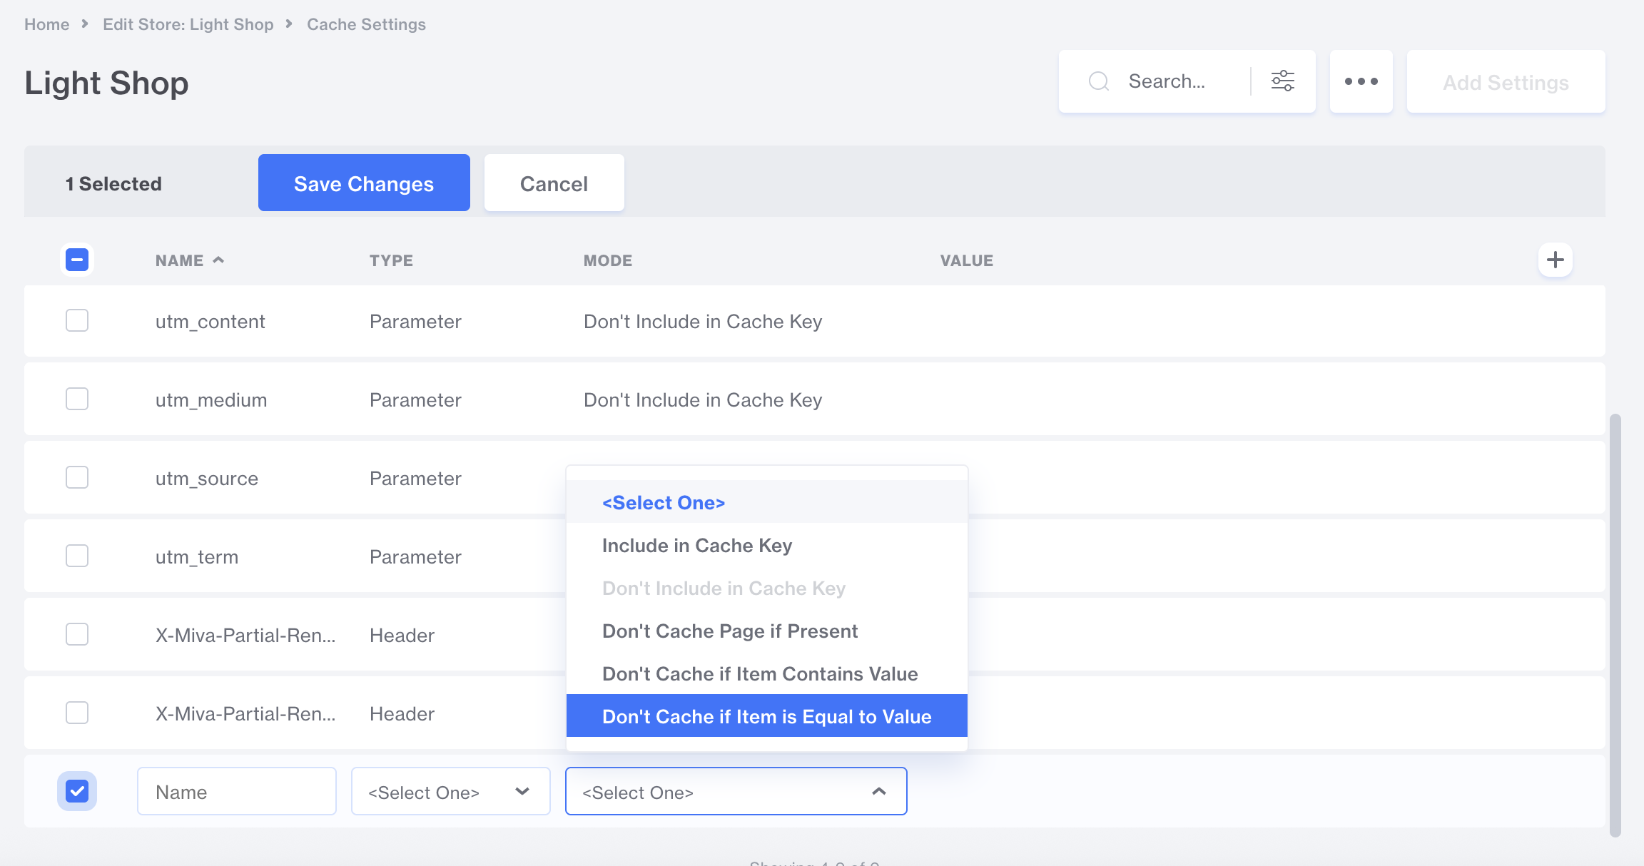Choose 'Don't Cache Page if Present' option

click(x=767, y=631)
